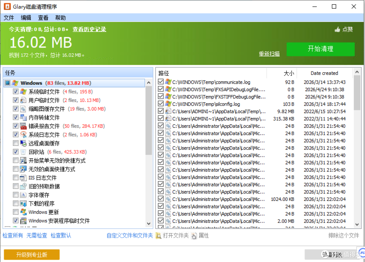365x262 pixels.
Task: Click the 内存转储文件 icon
Action: pyautogui.click(x=23, y=117)
